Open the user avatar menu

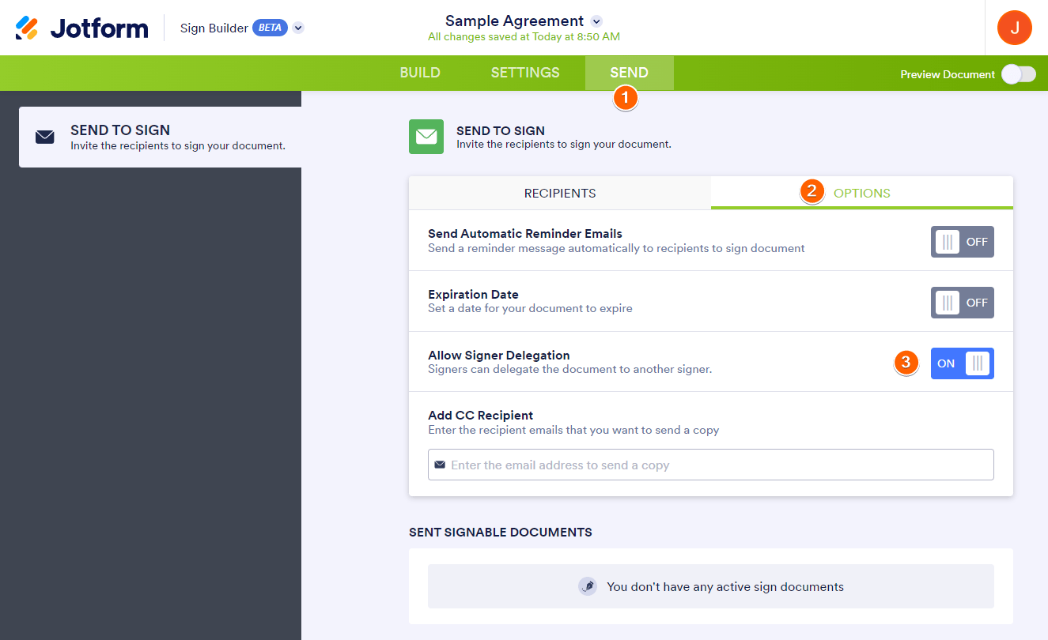(x=1014, y=28)
